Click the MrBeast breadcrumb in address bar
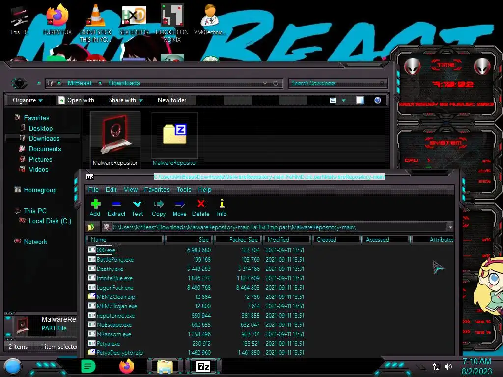 (x=80, y=83)
